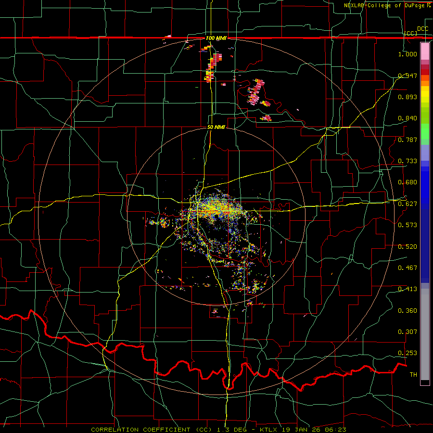
Task: Click the KTLX radar site identifier
Action: click(269, 430)
